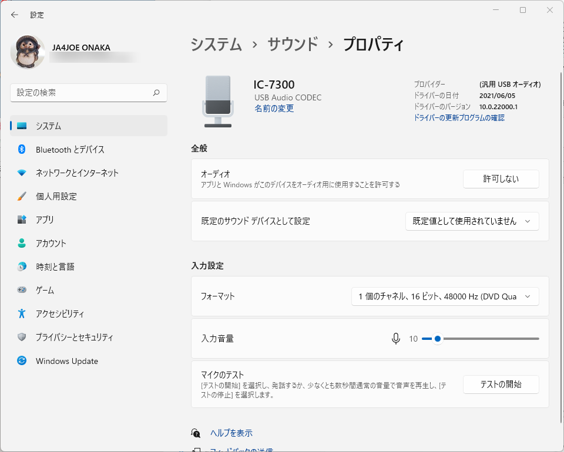This screenshot has width=564, height=452.
Task: Open the システム sidebar section
Action: coord(88,126)
